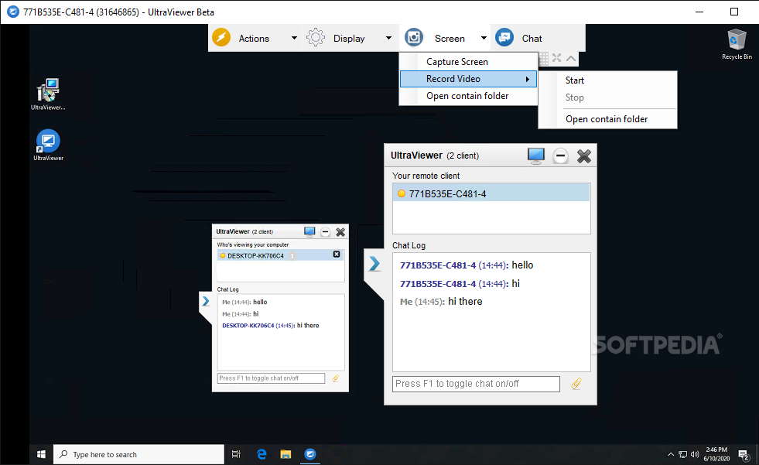Collapse large chat panel with blue arrow
Image resolution: width=759 pixels, height=465 pixels.
point(374,264)
